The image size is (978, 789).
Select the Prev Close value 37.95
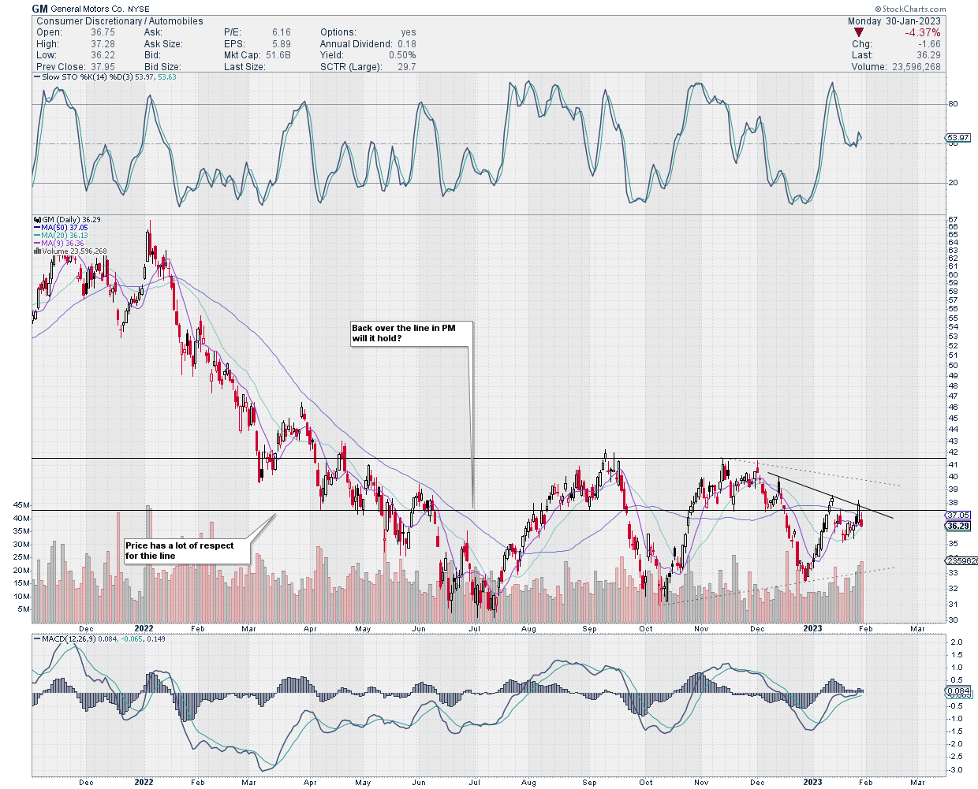click(103, 67)
